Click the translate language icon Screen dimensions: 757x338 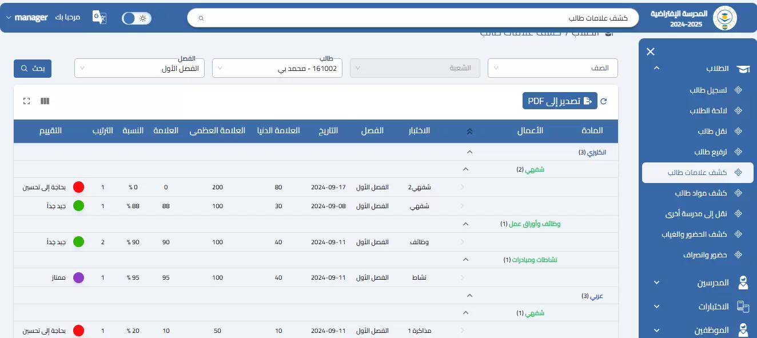pyautogui.click(x=100, y=18)
